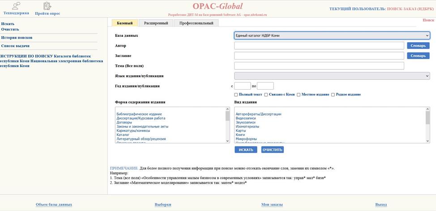Click Очистить in the left sidebar
436x211 pixels.
(10, 29)
